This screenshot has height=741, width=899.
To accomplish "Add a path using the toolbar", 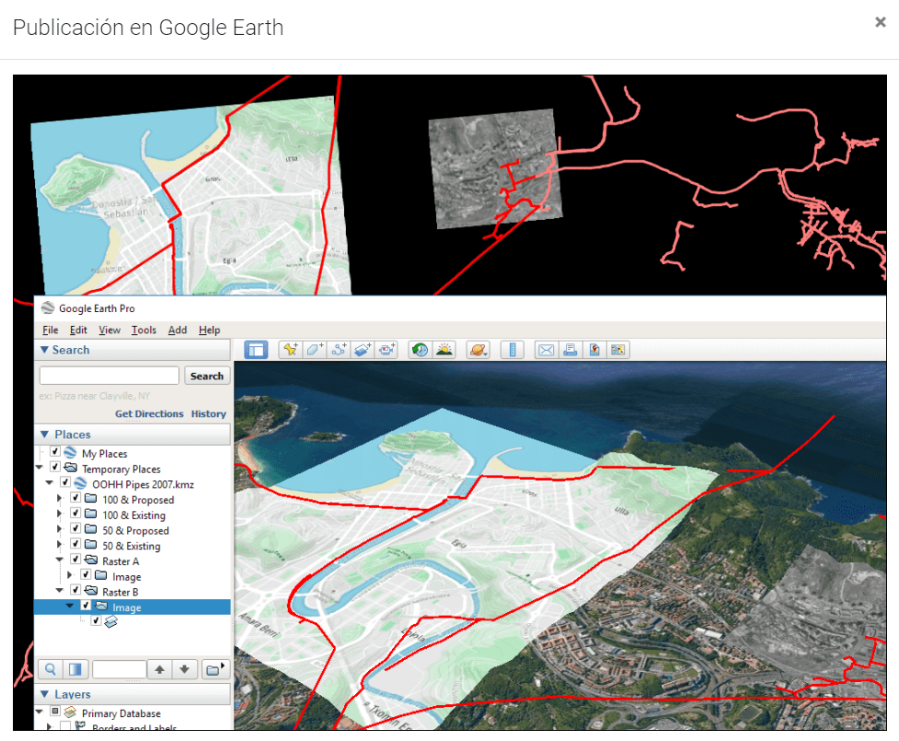I will click(x=339, y=349).
